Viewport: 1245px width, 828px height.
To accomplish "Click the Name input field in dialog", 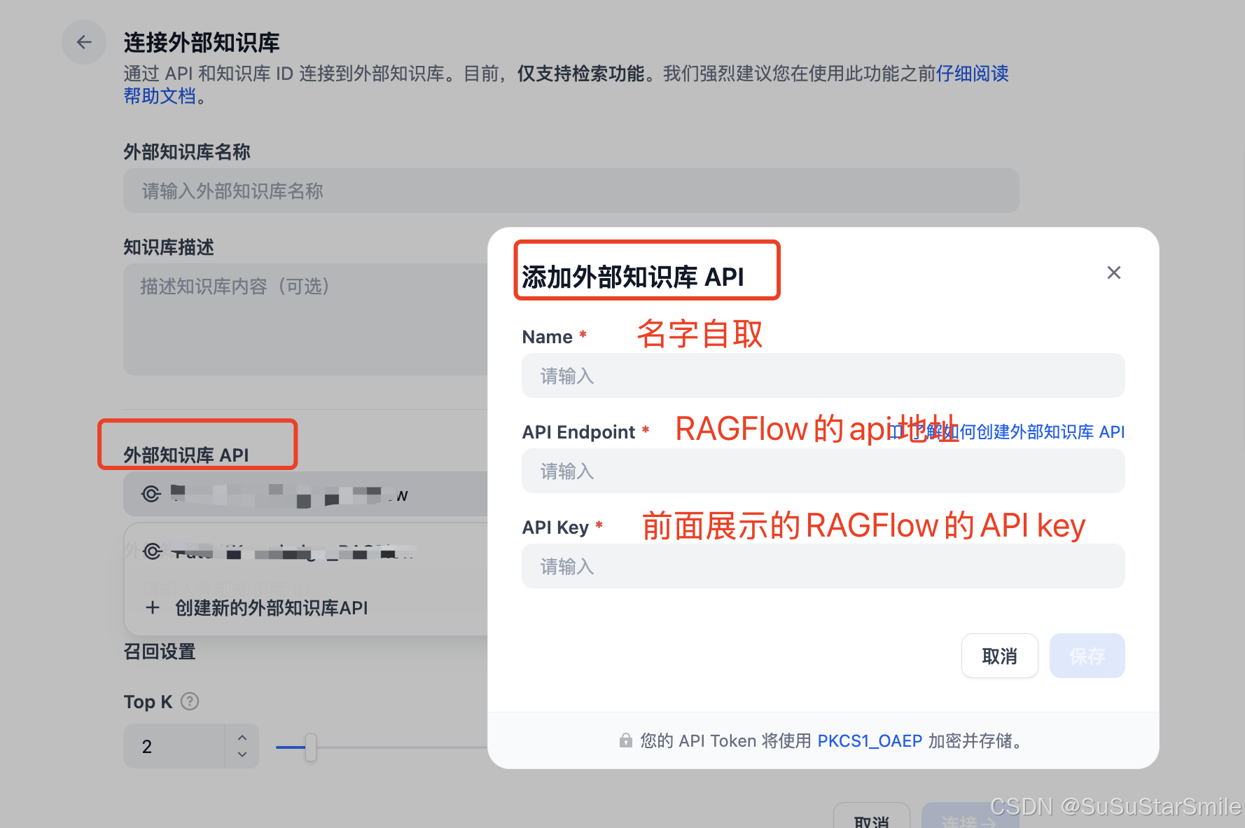I will [823, 375].
